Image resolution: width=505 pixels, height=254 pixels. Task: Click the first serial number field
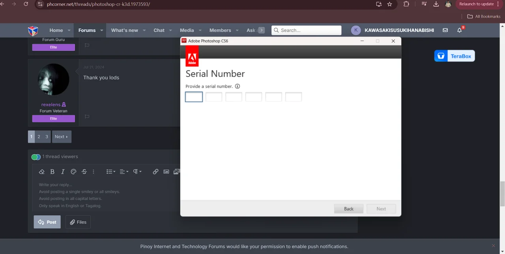194,97
